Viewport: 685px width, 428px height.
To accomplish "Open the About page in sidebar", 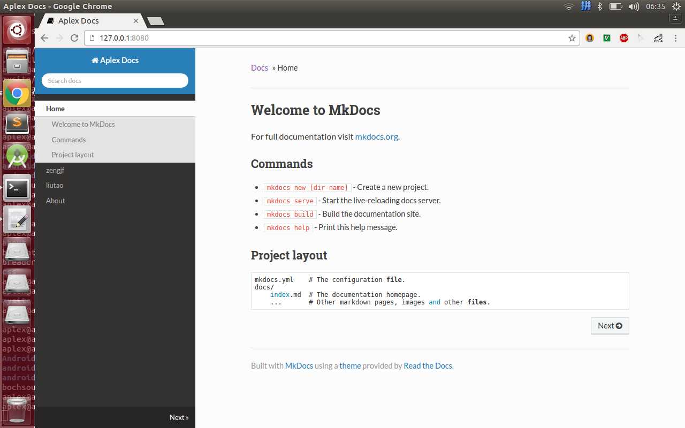I will point(55,201).
